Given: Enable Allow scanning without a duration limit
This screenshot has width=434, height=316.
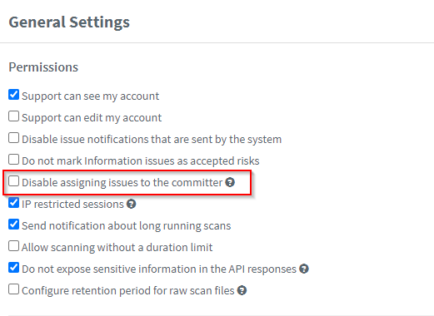Looking at the screenshot, I should pos(13,246).
